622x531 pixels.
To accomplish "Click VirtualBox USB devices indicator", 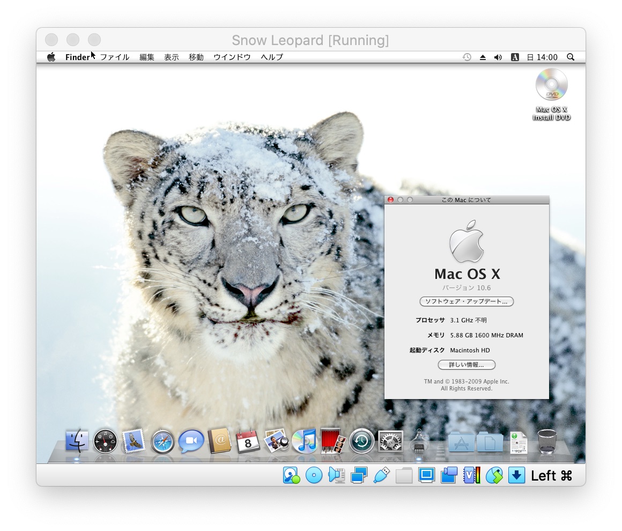I will pyautogui.click(x=382, y=475).
